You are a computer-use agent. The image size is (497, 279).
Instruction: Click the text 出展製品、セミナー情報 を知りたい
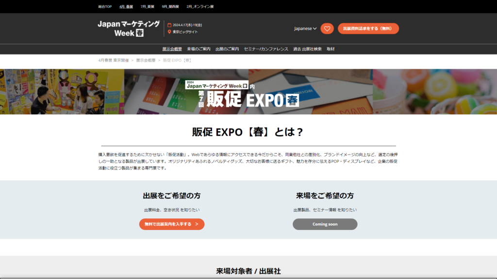325,210
